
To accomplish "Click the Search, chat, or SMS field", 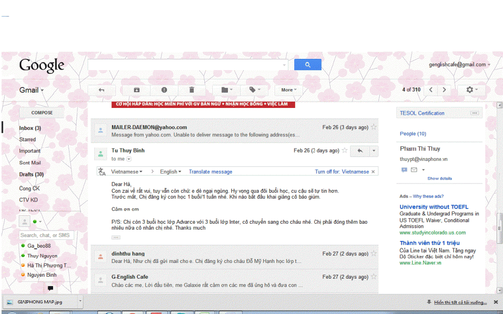I will coord(45,235).
